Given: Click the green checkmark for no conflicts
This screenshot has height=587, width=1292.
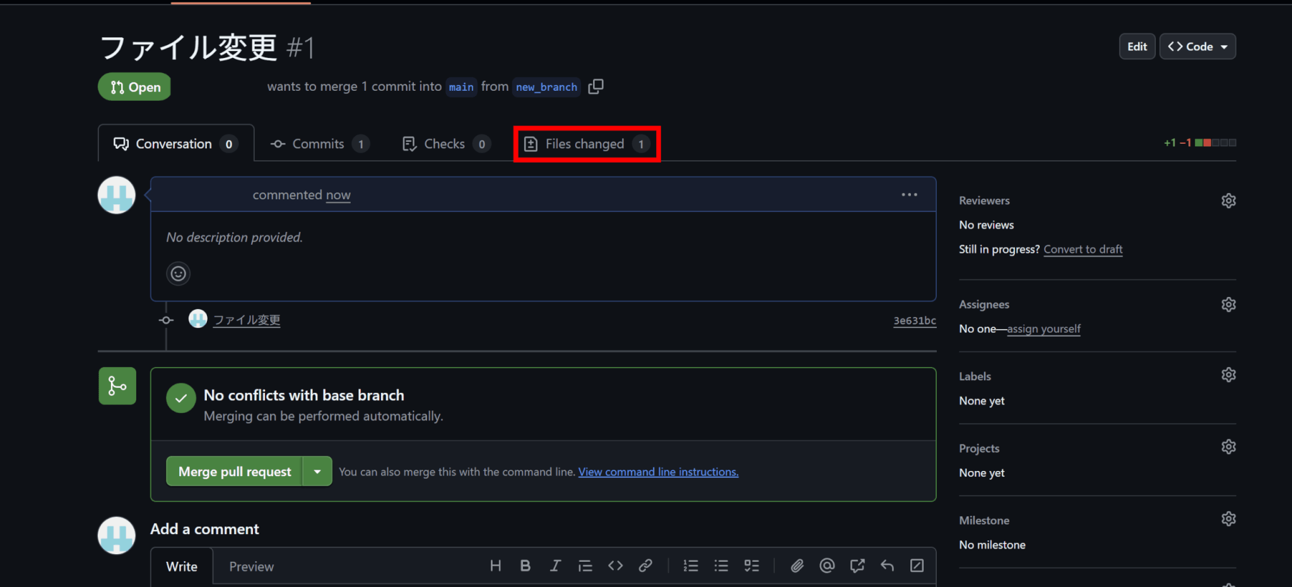Looking at the screenshot, I should (181, 398).
